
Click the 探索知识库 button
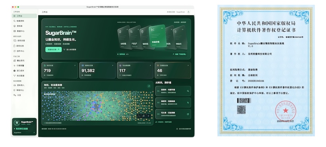(53, 50)
